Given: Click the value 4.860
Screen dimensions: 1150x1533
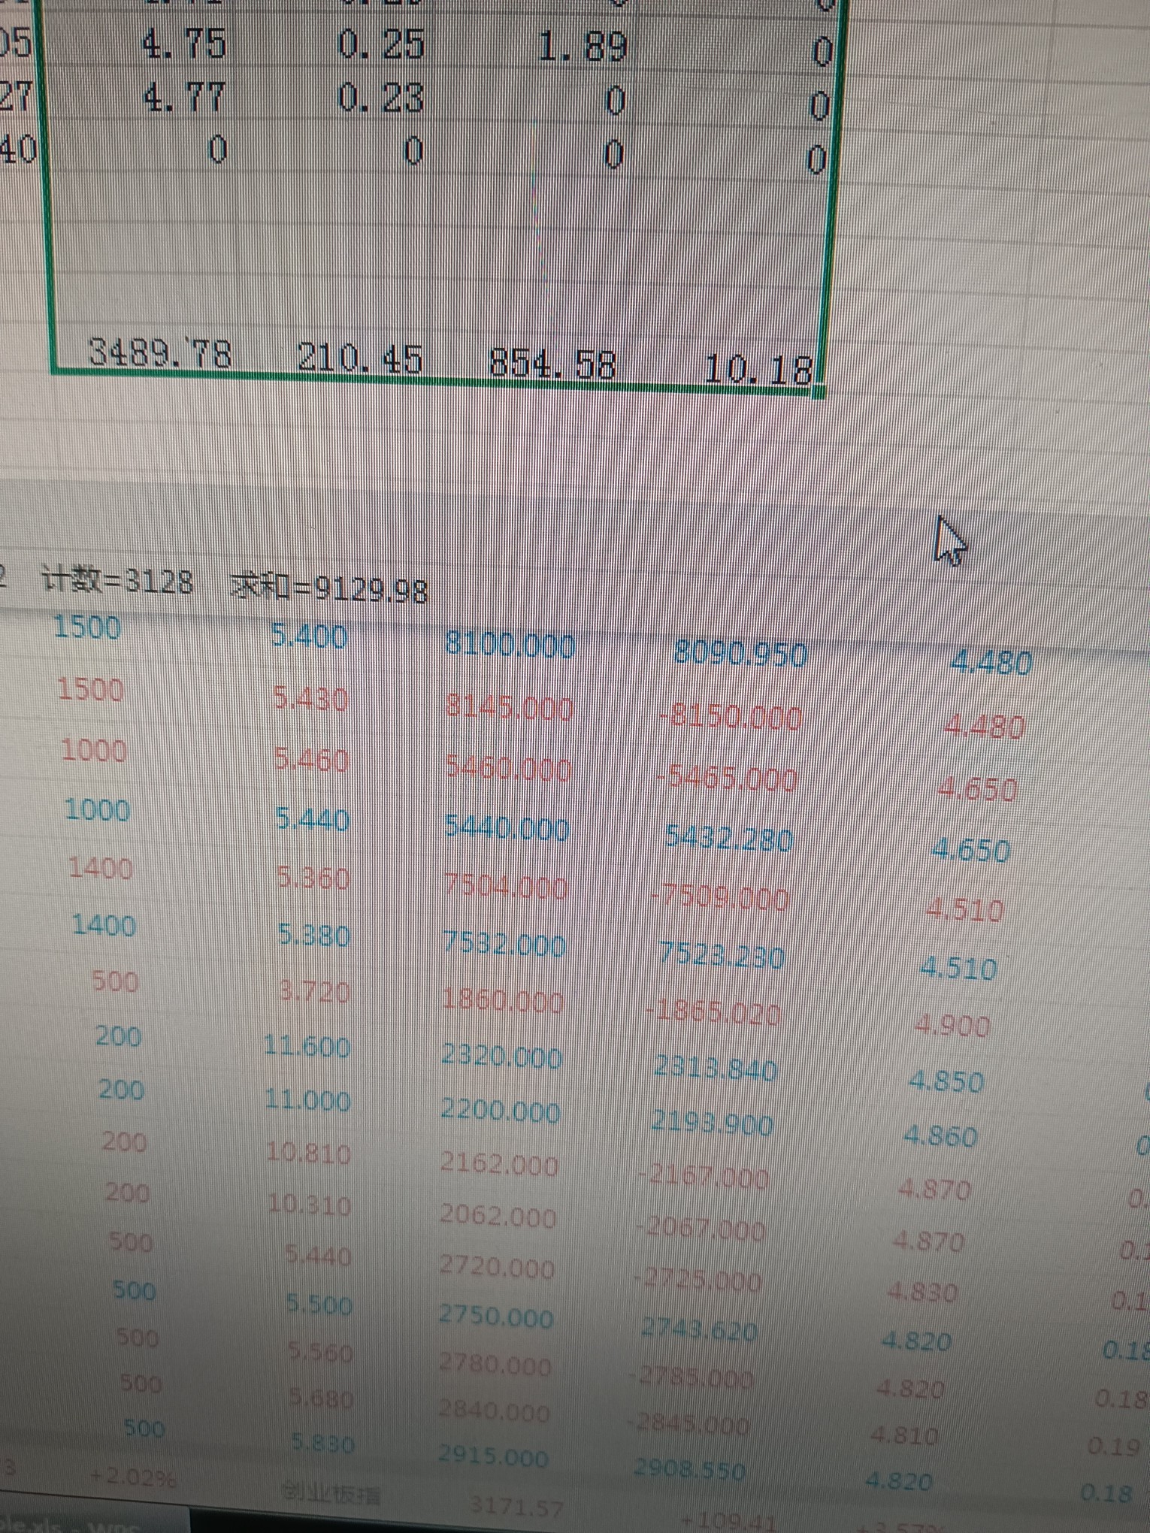Looking at the screenshot, I should pyautogui.click(x=941, y=1135).
